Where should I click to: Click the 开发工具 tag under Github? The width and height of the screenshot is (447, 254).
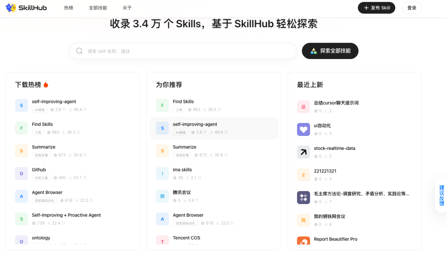click(x=41, y=178)
